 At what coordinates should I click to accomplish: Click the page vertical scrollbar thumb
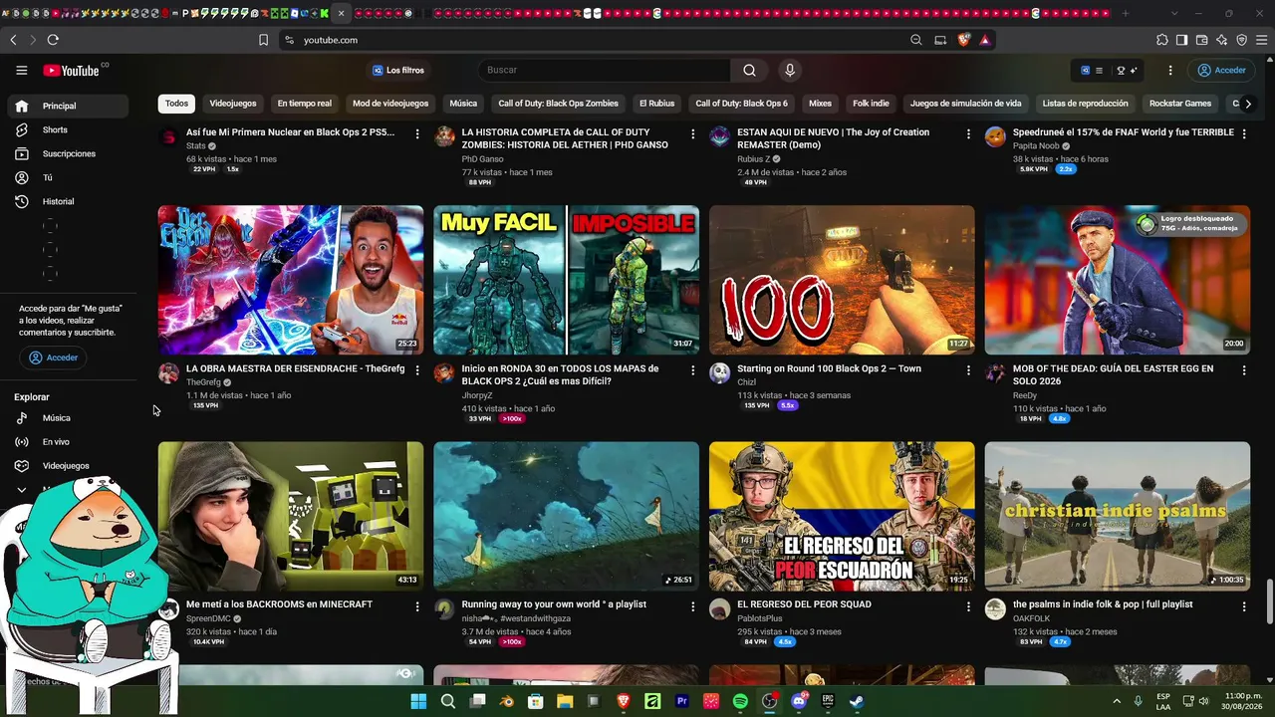(1269, 600)
